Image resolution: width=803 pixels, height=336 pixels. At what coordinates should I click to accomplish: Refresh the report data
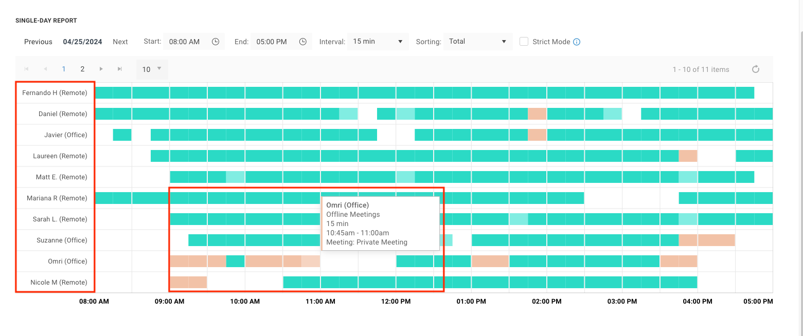pyautogui.click(x=755, y=69)
